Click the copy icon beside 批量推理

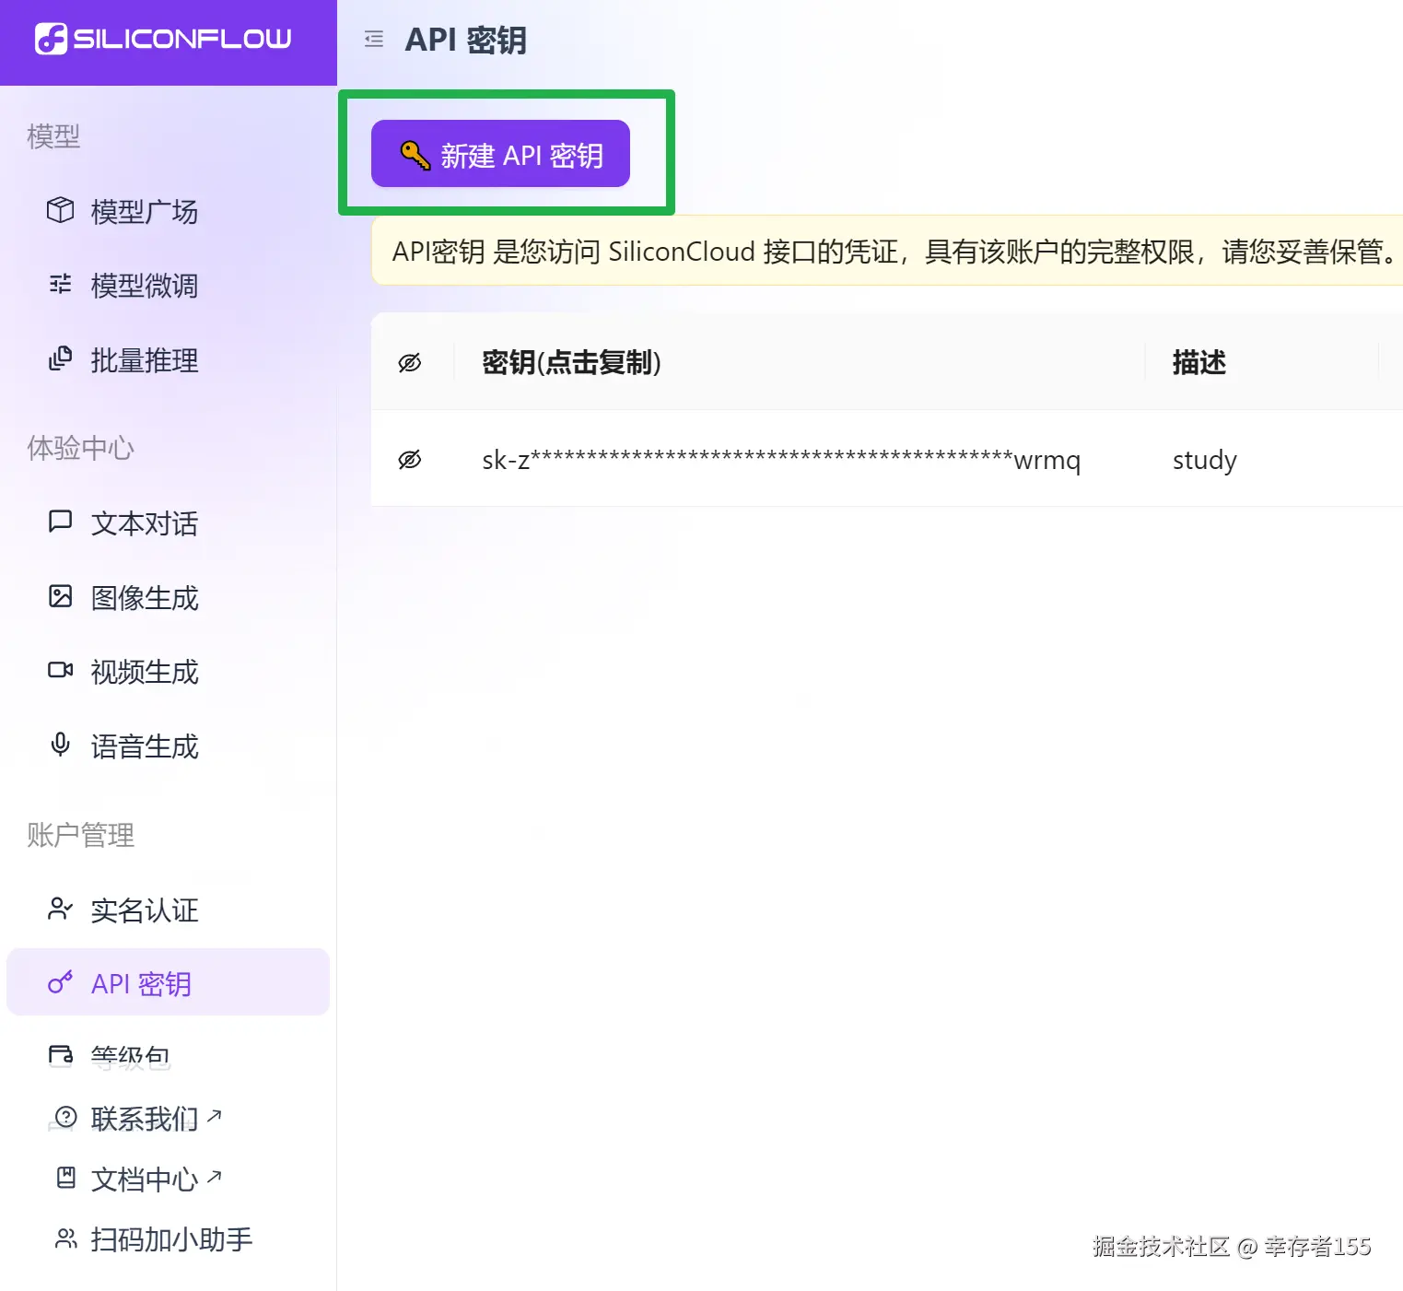tap(61, 358)
